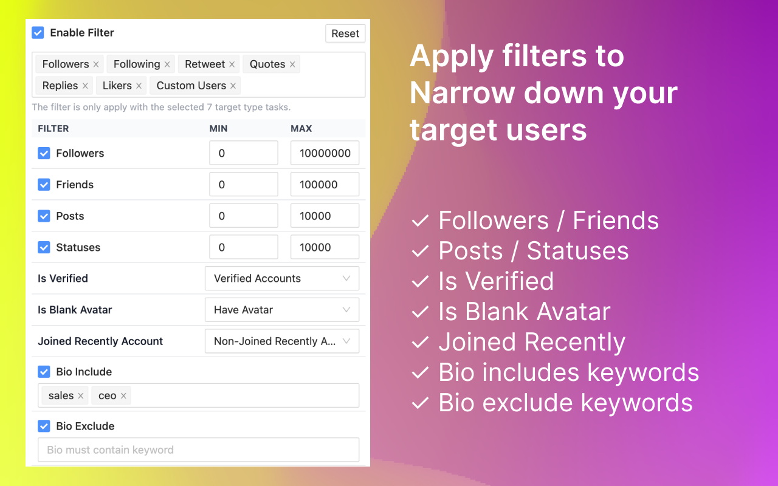This screenshot has width=778, height=486.
Task: Remove the Custom Users target type tag
Action: click(x=233, y=86)
